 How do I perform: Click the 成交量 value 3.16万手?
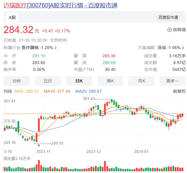[178, 56]
